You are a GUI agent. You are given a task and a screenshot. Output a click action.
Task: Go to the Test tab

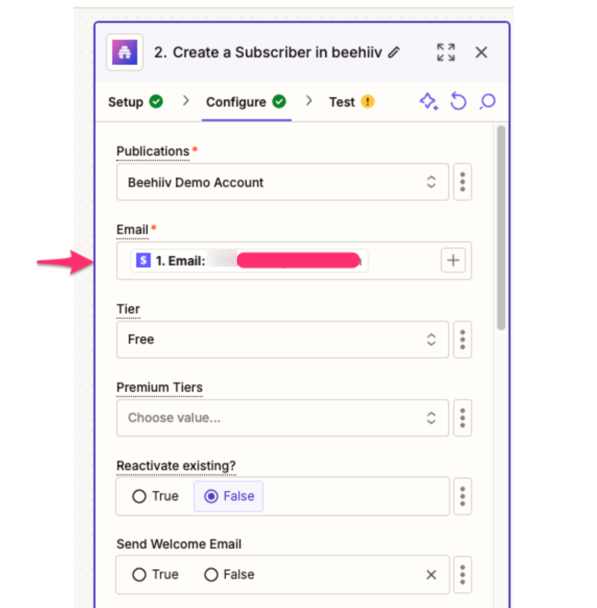(x=342, y=102)
